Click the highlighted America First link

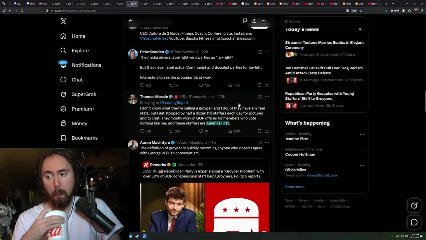coord(218,123)
